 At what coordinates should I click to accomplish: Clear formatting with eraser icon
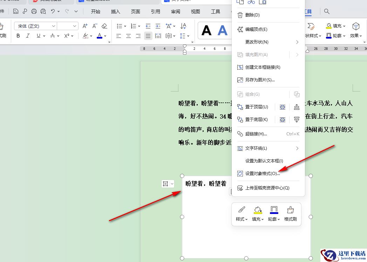pos(104,26)
